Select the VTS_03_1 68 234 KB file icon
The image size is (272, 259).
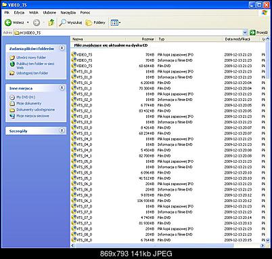click(74, 133)
